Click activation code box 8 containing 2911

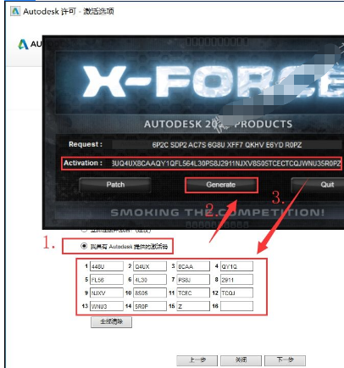pyautogui.click(x=236, y=280)
